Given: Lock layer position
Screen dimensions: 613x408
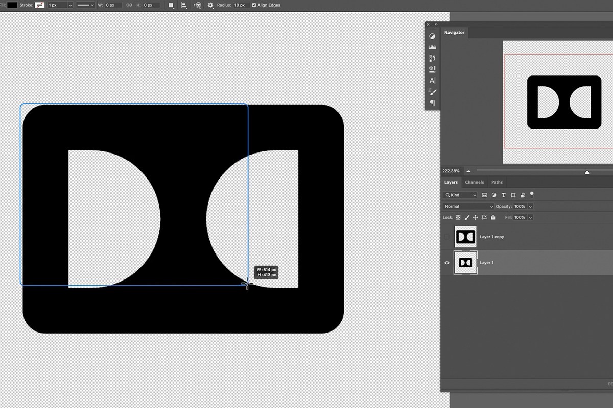Looking at the screenshot, I should pyautogui.click(x=476, y=217).
